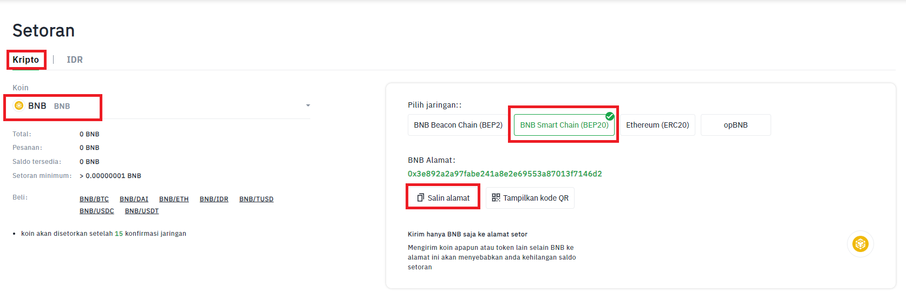Open the BNB/DAI trading pair link
The image size is (906, 298).
pyautogui.click(x=134, y=199)
